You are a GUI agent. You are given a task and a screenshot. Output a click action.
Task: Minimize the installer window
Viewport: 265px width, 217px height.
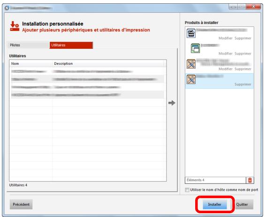(x=233, y=7)
